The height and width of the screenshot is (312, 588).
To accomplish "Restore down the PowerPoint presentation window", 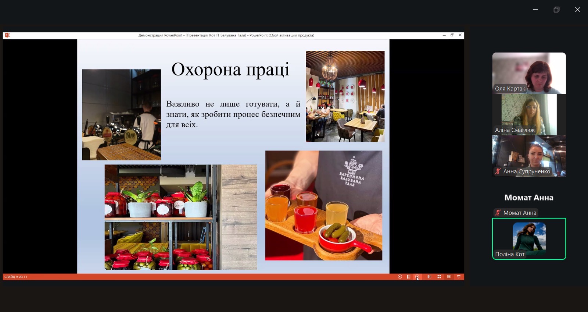I will tap(452, 35).
